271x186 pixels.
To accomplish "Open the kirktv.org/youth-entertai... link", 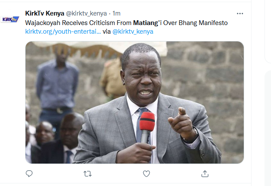I will (x=63, y=32).
